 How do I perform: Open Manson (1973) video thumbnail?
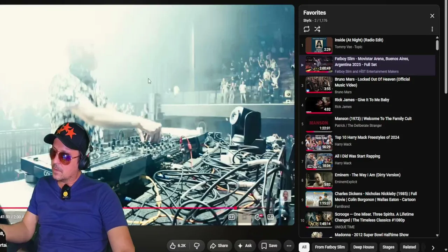pos(319,124)
